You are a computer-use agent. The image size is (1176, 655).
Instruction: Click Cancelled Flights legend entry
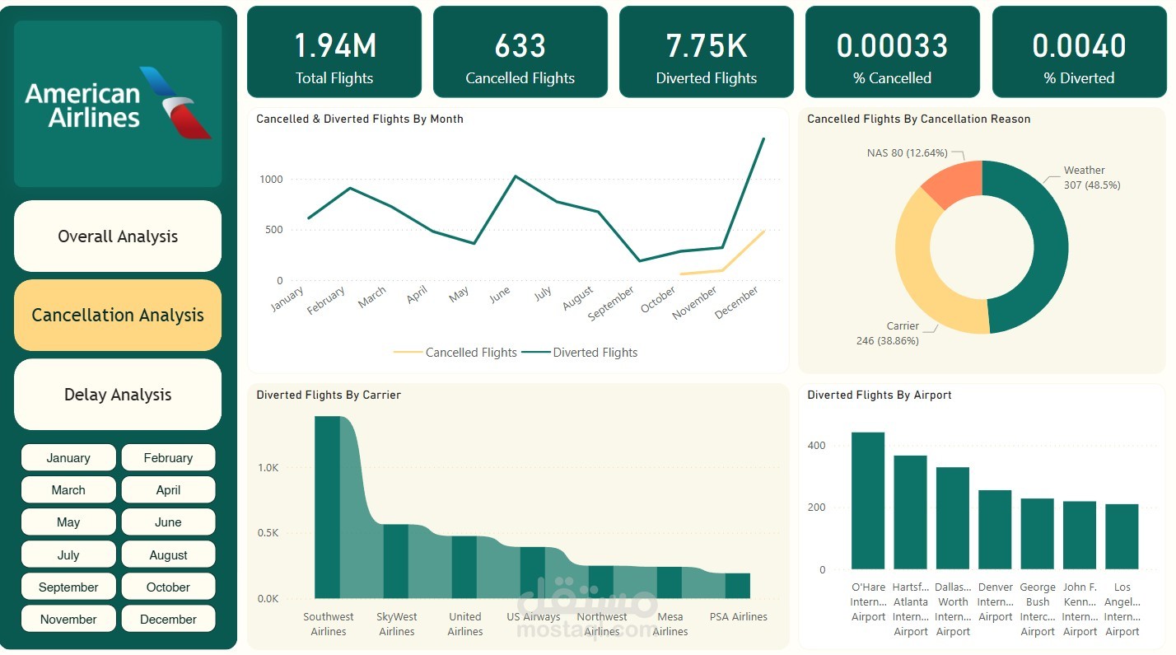455,353
